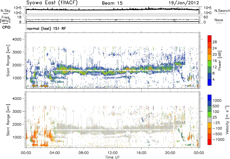The height and width of the screenshot is (159, 230).
Task: Click the '4000' tick of the power panel
Action: pyautogui.click(x=17, y=39)
